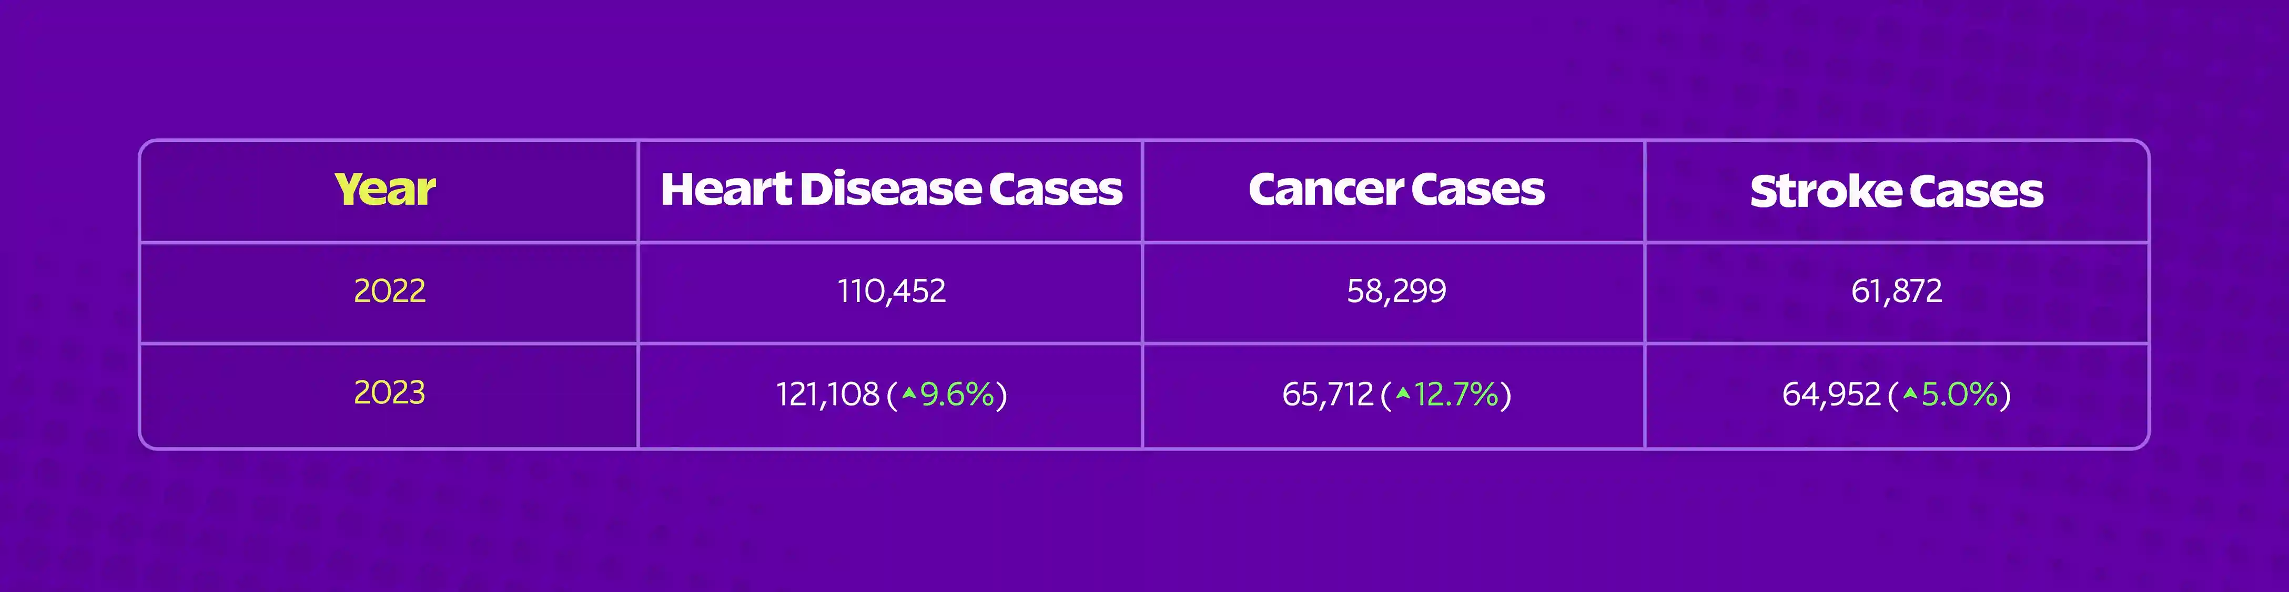Image resolution: width=2289 pixels, height=592 pixels.
Task: Select the 61,872 stroke value
Action: [1896, 291]
